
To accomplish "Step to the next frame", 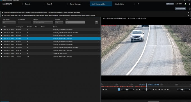I will click(x=156, y=89).
